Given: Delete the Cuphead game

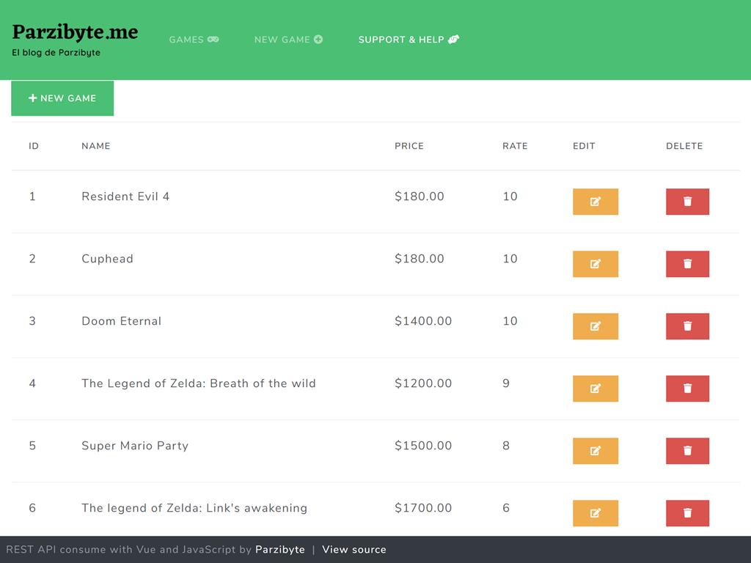Looking at the screenshot, I should (687, 264).
